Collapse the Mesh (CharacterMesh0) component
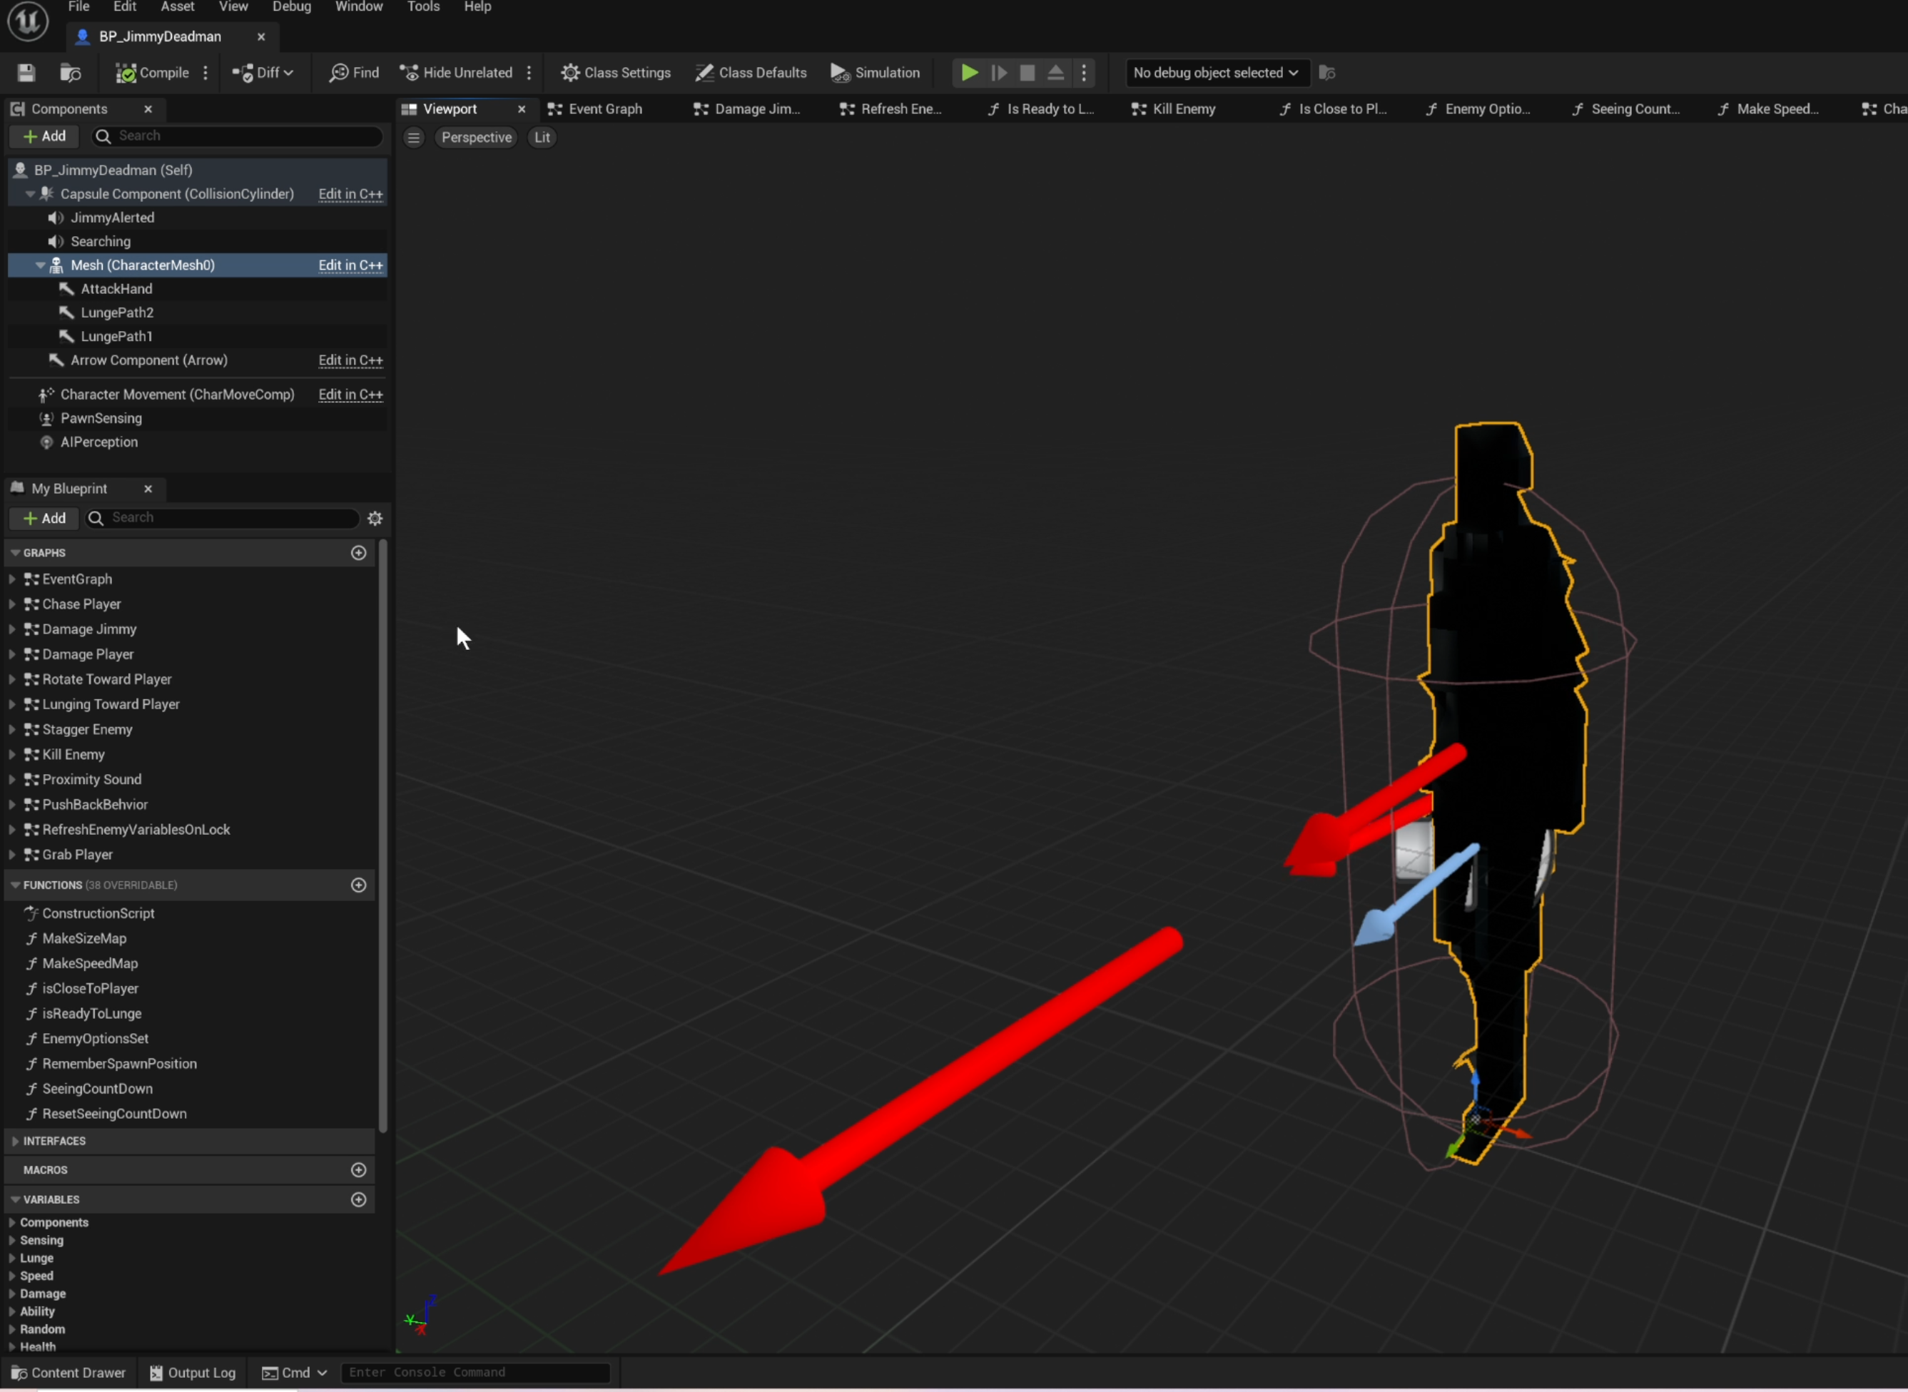This screenshot has height=1392, width=1908. [x=40, y=265]
